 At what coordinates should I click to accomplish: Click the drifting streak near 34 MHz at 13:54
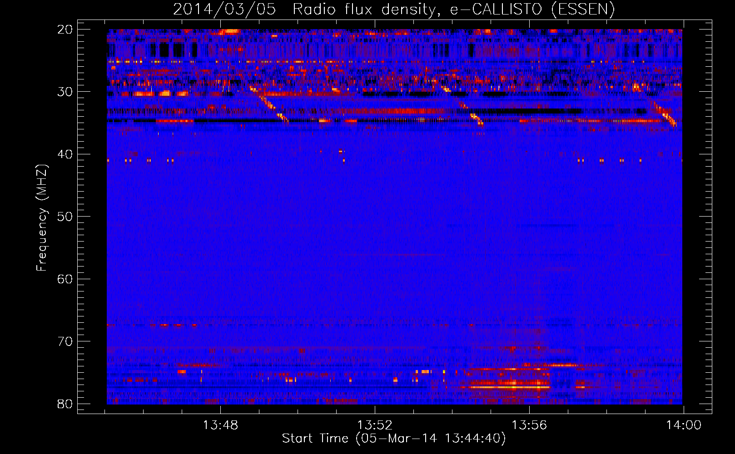(472, 113)
